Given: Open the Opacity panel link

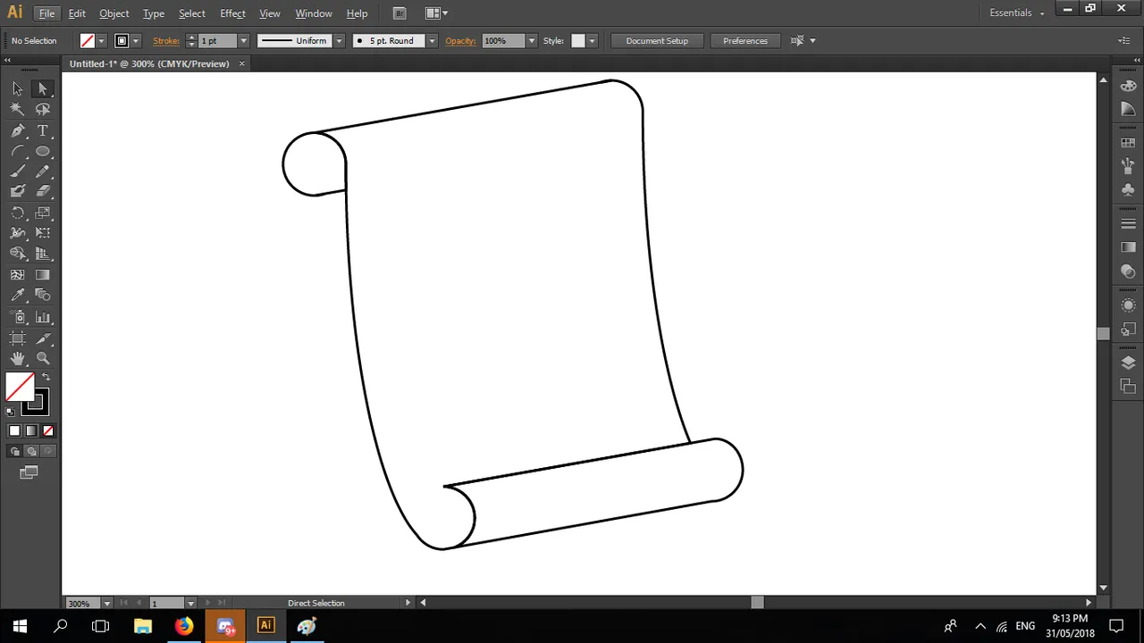Looking at the screenshot, I should pos(460,41).
